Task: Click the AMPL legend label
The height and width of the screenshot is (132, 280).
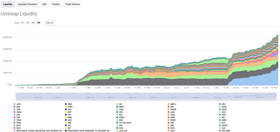Action: 224,120
